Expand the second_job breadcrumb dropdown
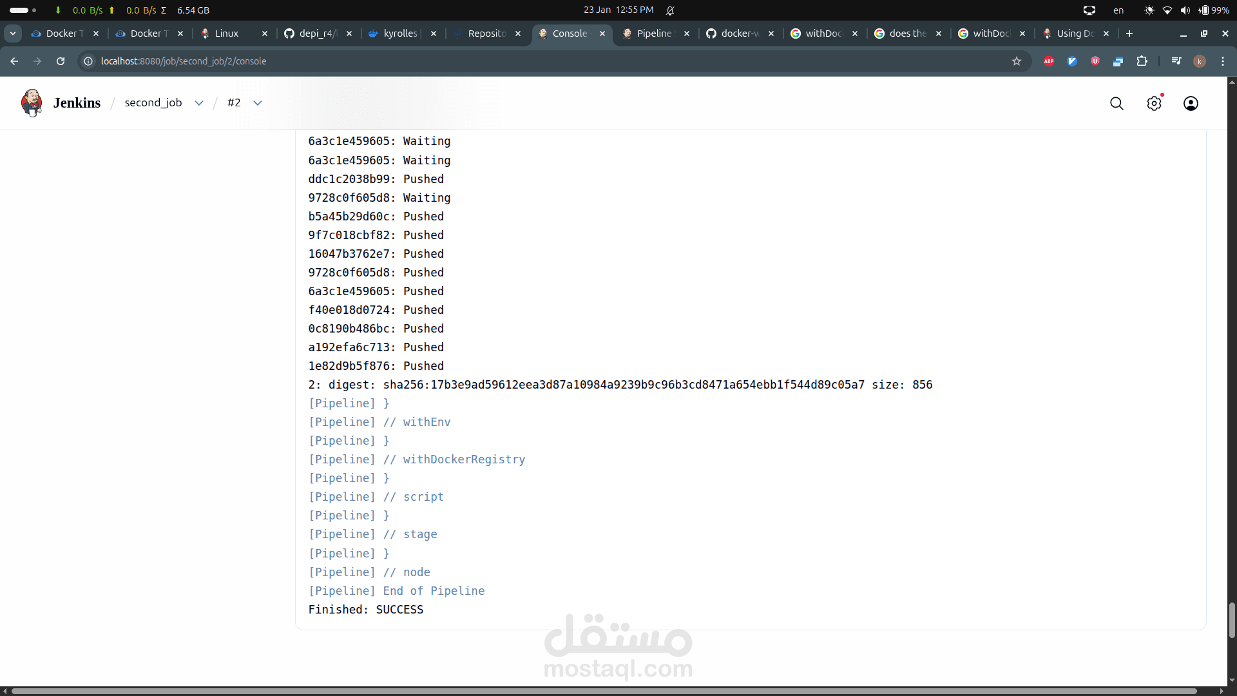Viewport: 1237px width, 696px height. [199, 103]
